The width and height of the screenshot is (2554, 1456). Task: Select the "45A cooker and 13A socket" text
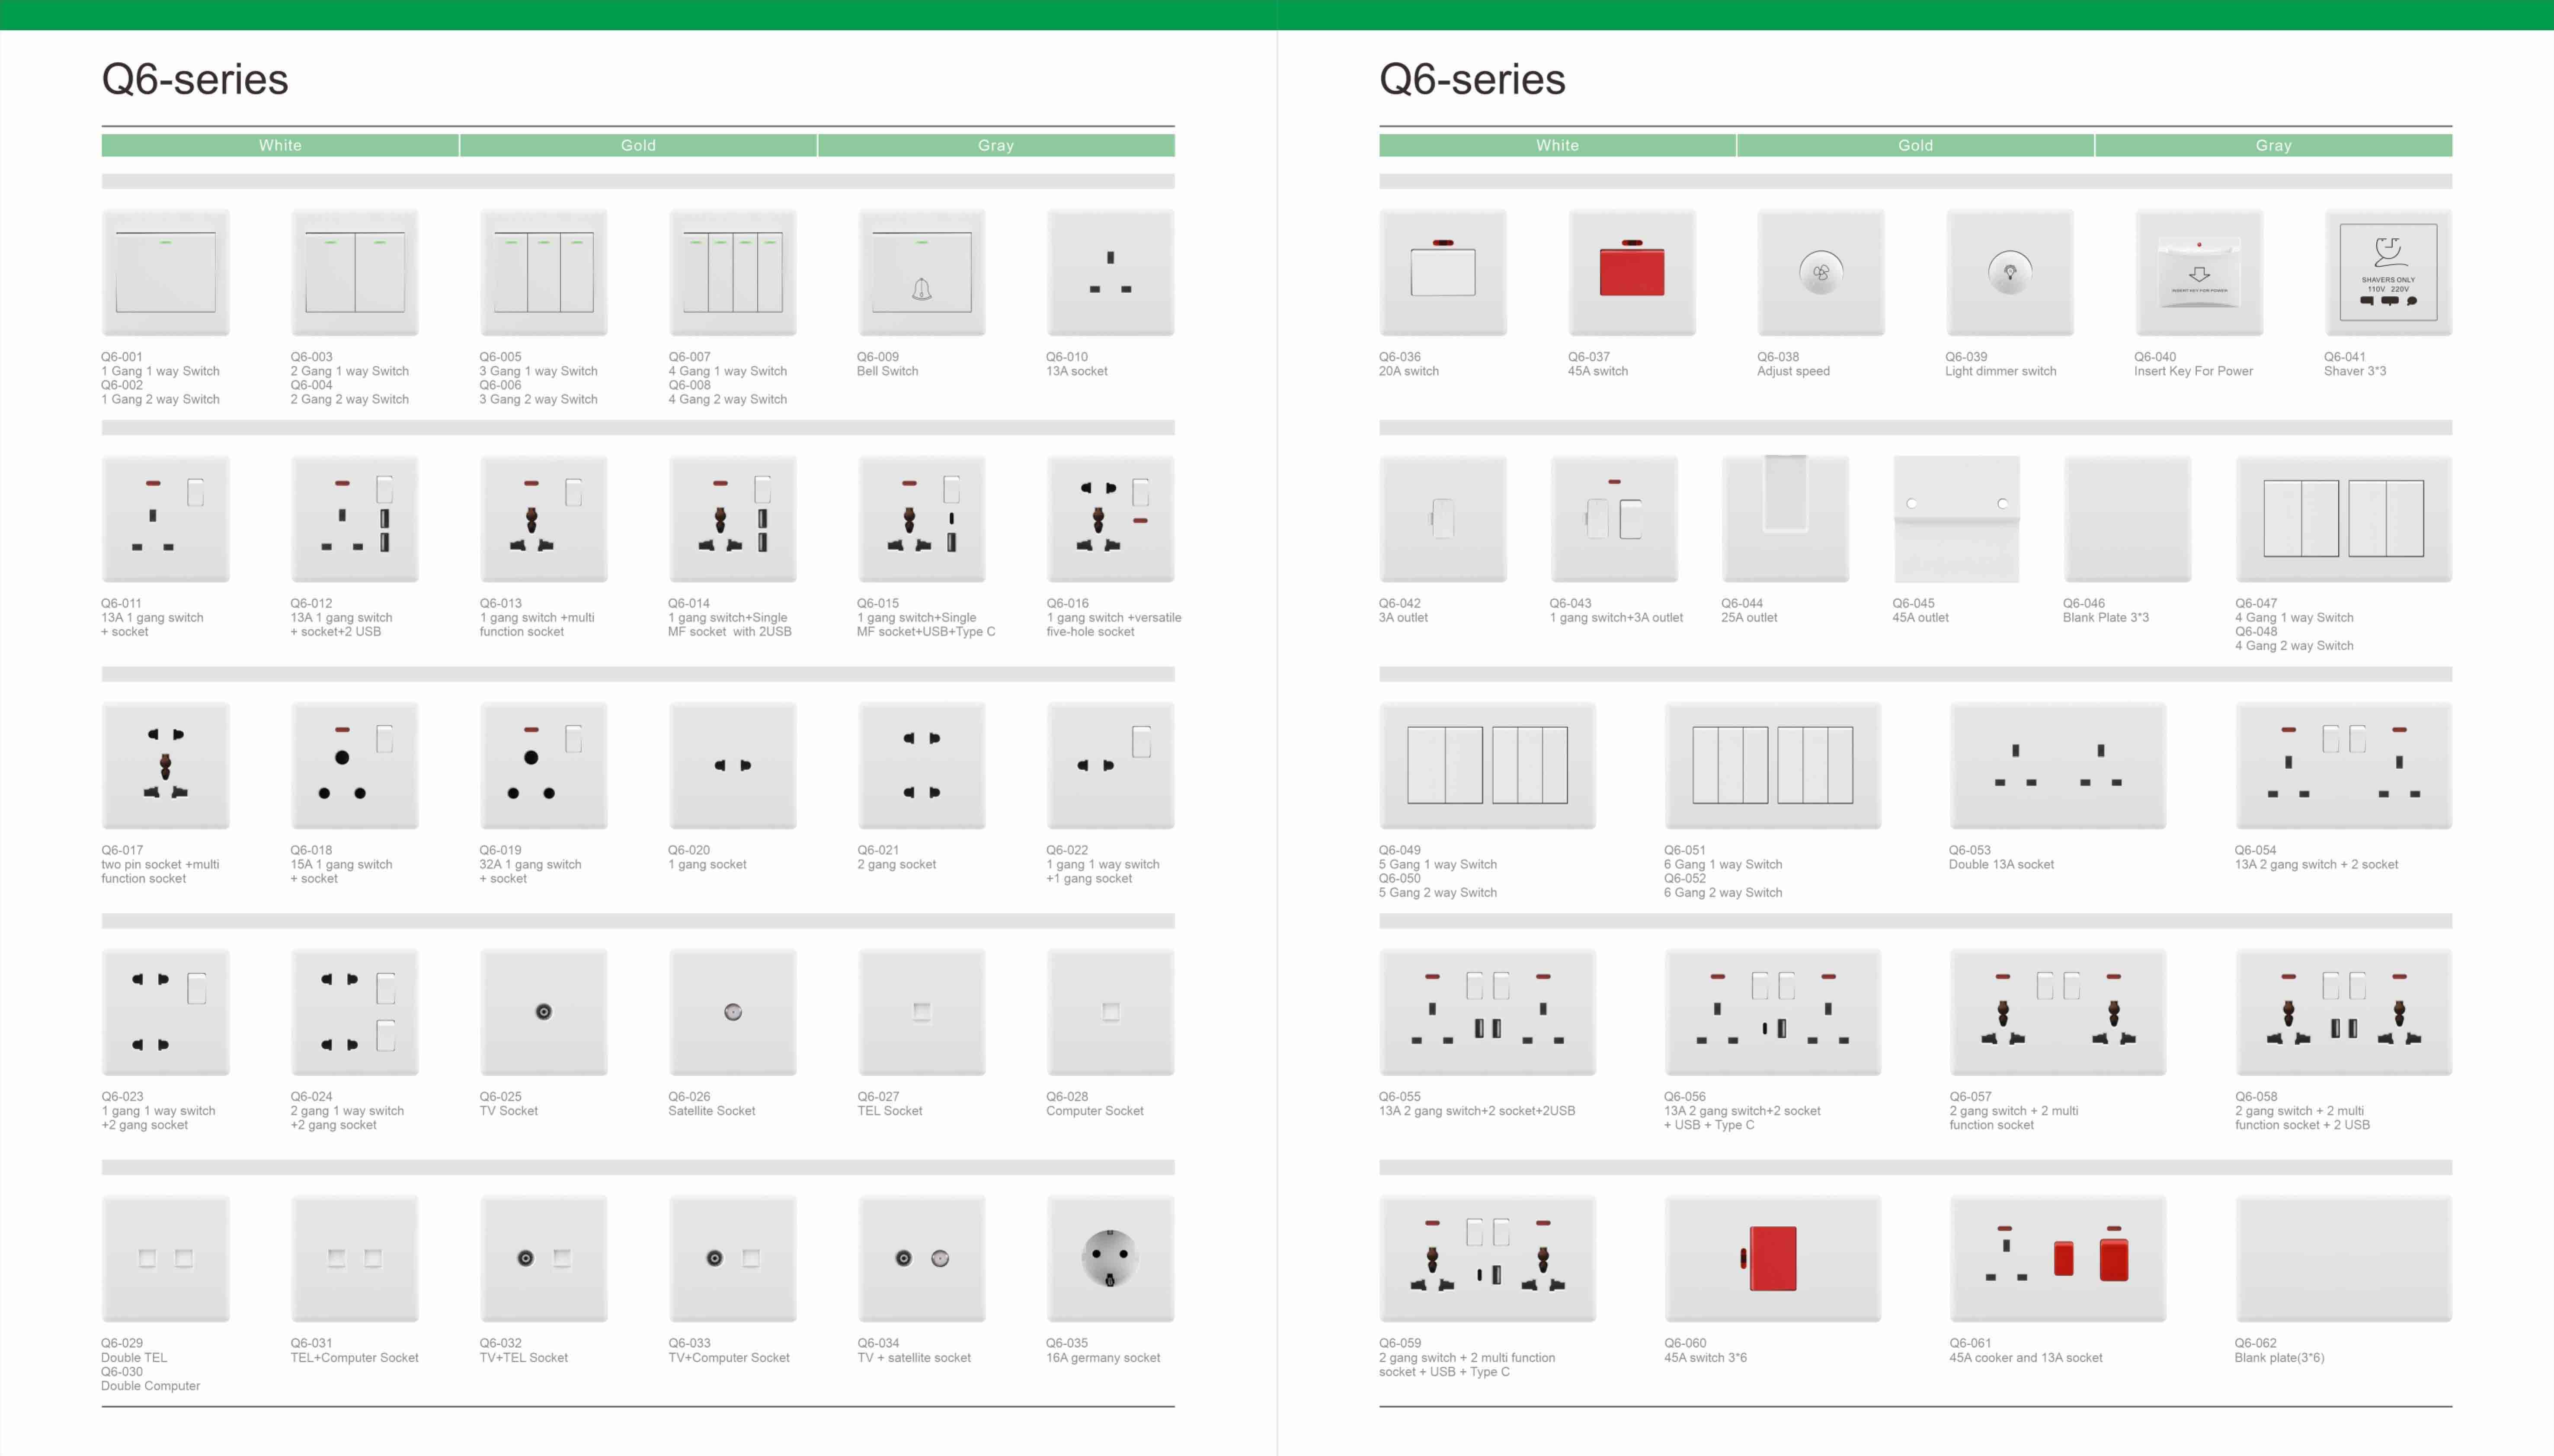point(2025,1358)
